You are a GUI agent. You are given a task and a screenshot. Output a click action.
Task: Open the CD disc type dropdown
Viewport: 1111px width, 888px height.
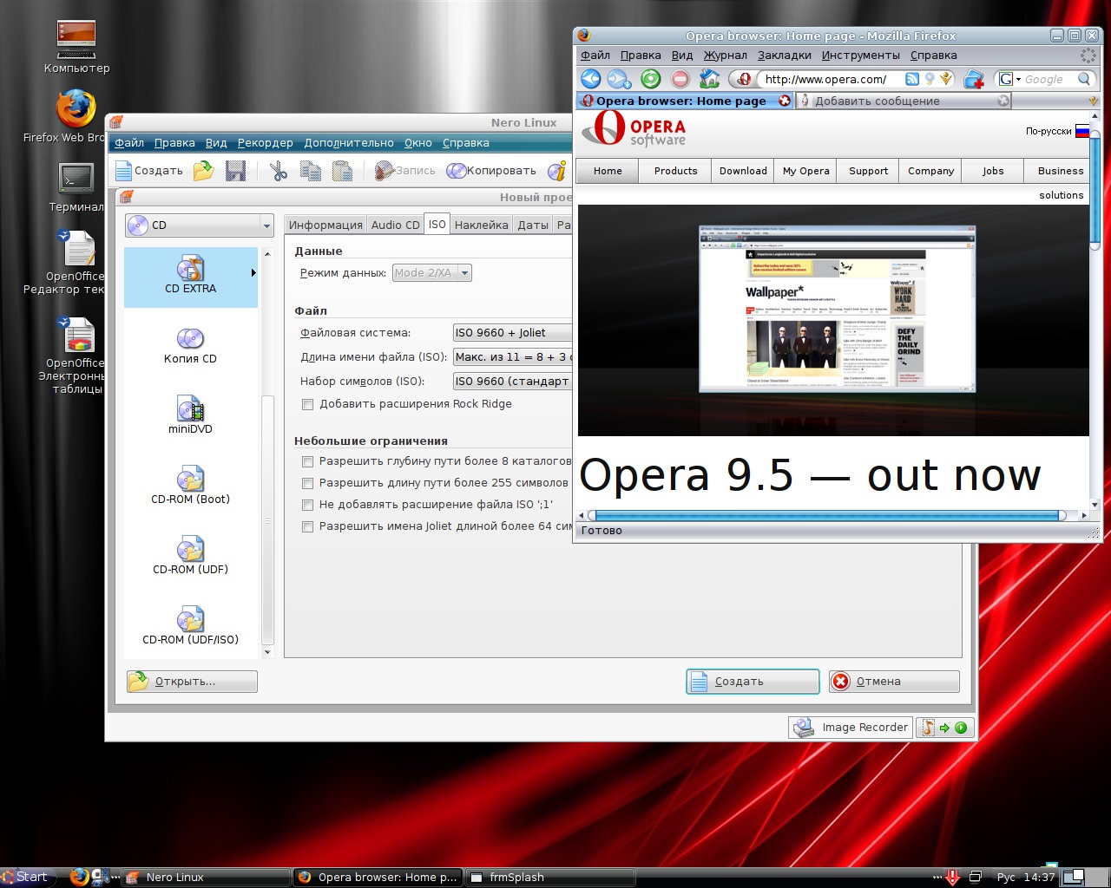pyautogui.click(x=200, y=225)
